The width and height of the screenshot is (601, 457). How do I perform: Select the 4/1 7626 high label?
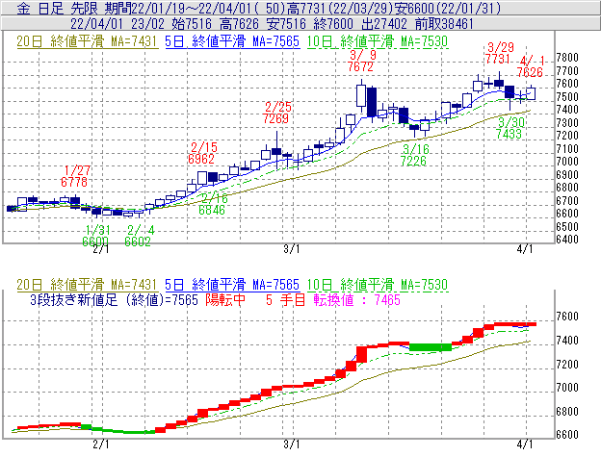(530, 66)
